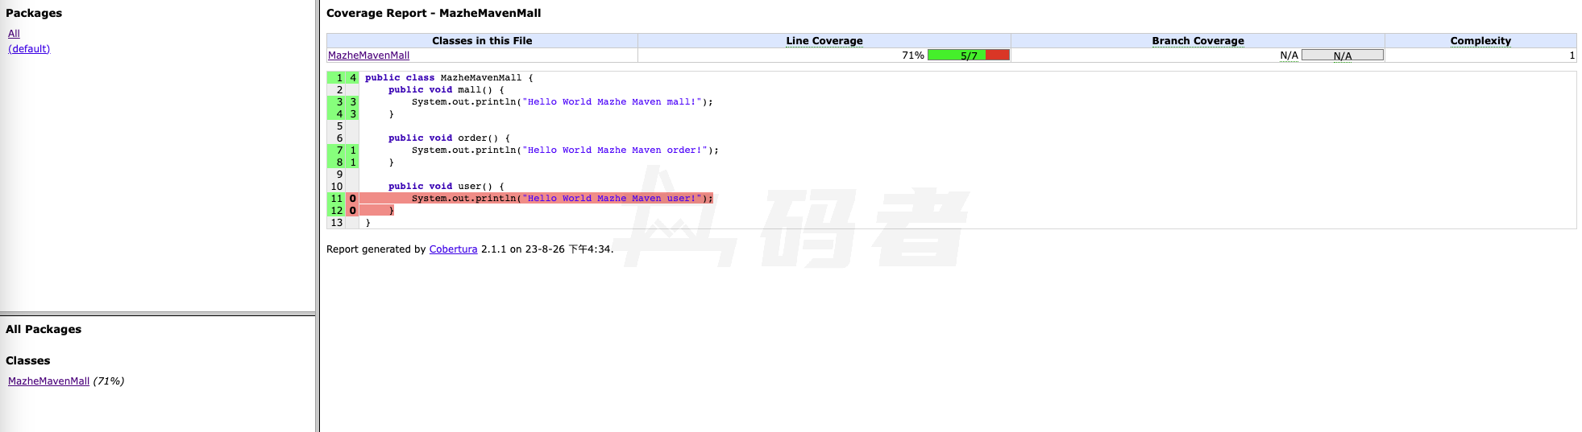Open the All packages link
Screen dimensions: 1582x432
[x=14, y=34]
